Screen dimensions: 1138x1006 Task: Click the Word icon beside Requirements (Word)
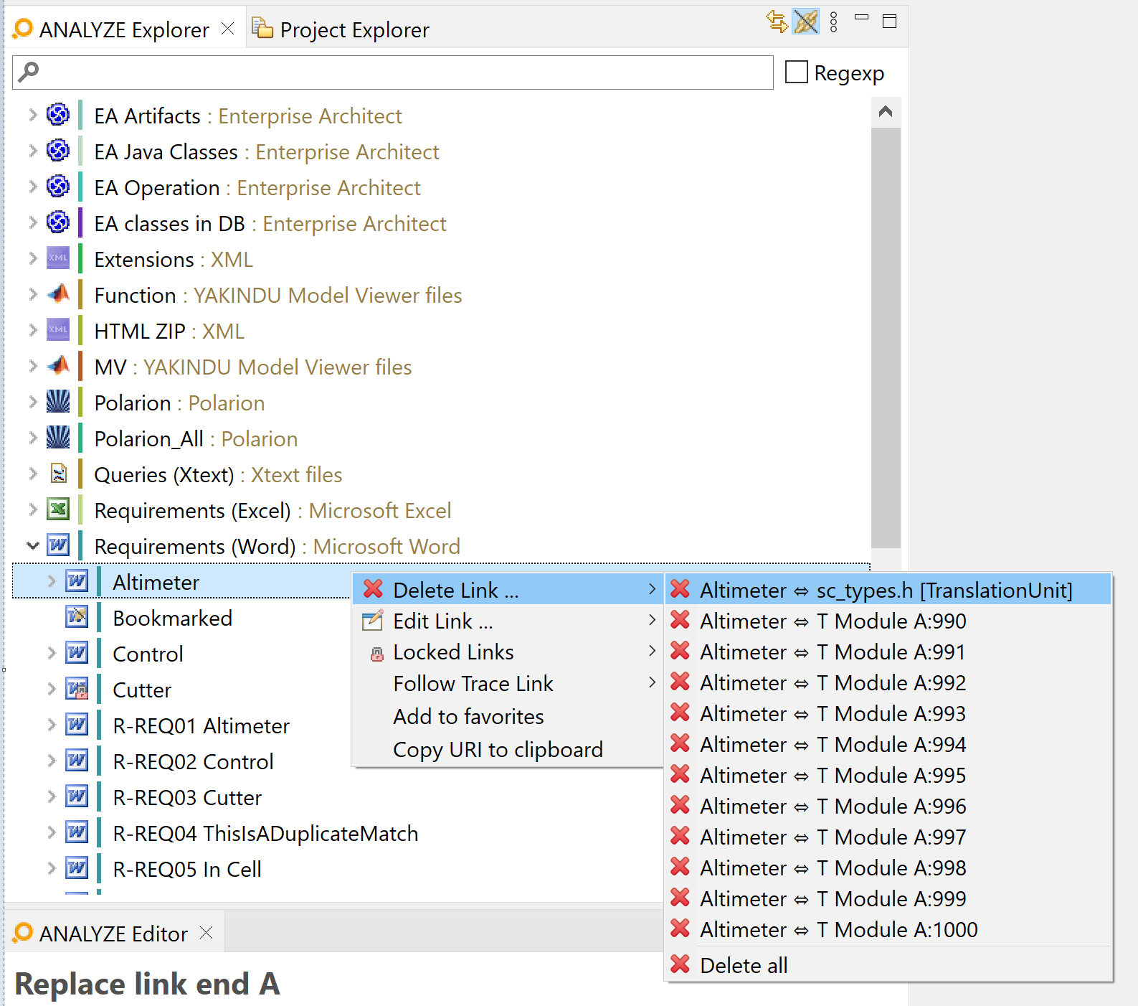pos(58,545)
